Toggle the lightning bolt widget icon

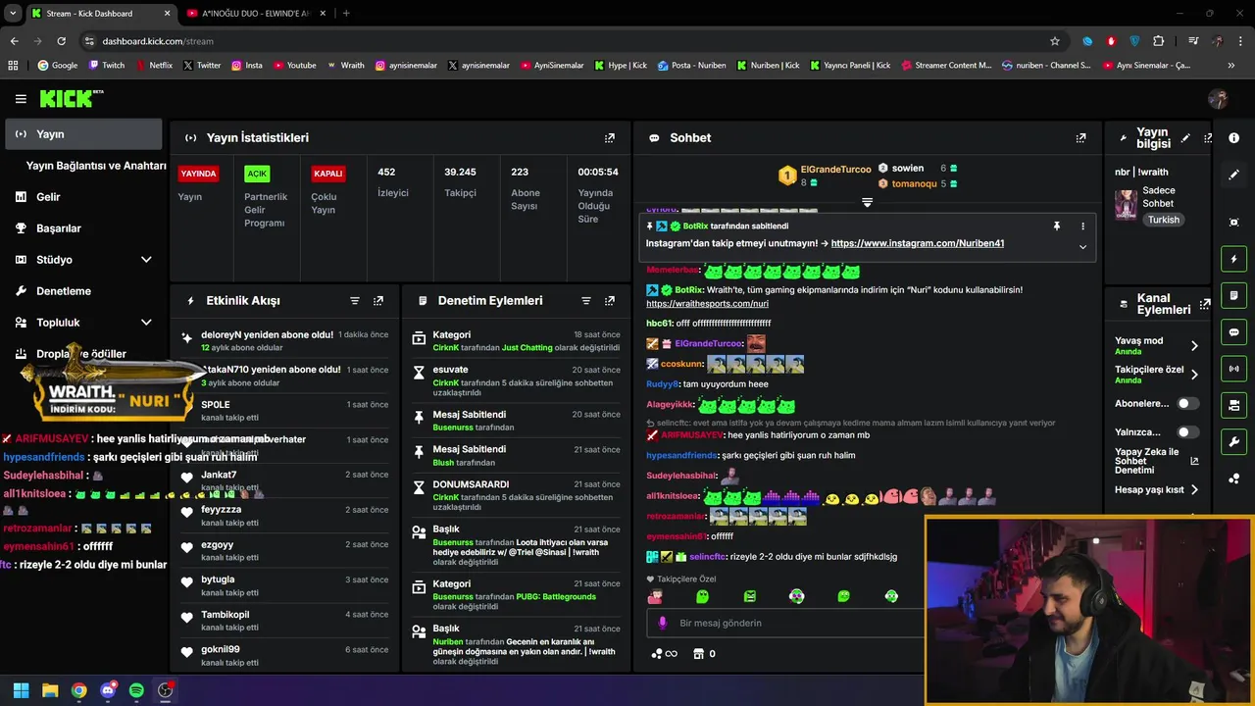point(1233,259)
